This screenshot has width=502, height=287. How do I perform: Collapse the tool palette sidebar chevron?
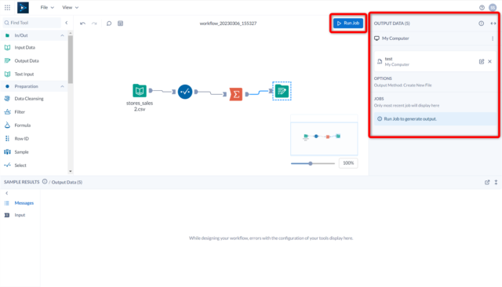point(67,23)
